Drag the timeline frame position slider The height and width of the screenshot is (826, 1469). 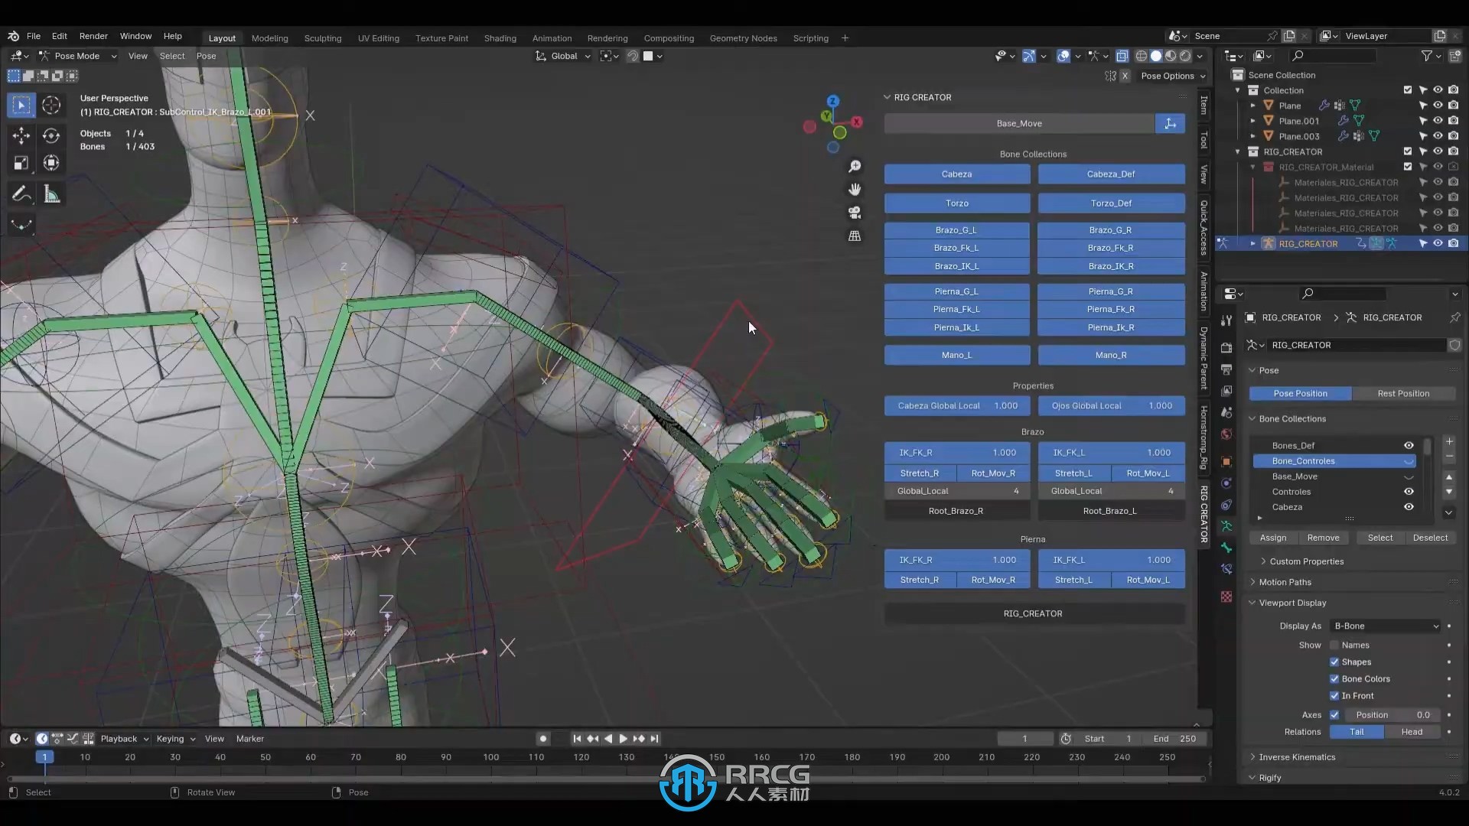[44, 757]
